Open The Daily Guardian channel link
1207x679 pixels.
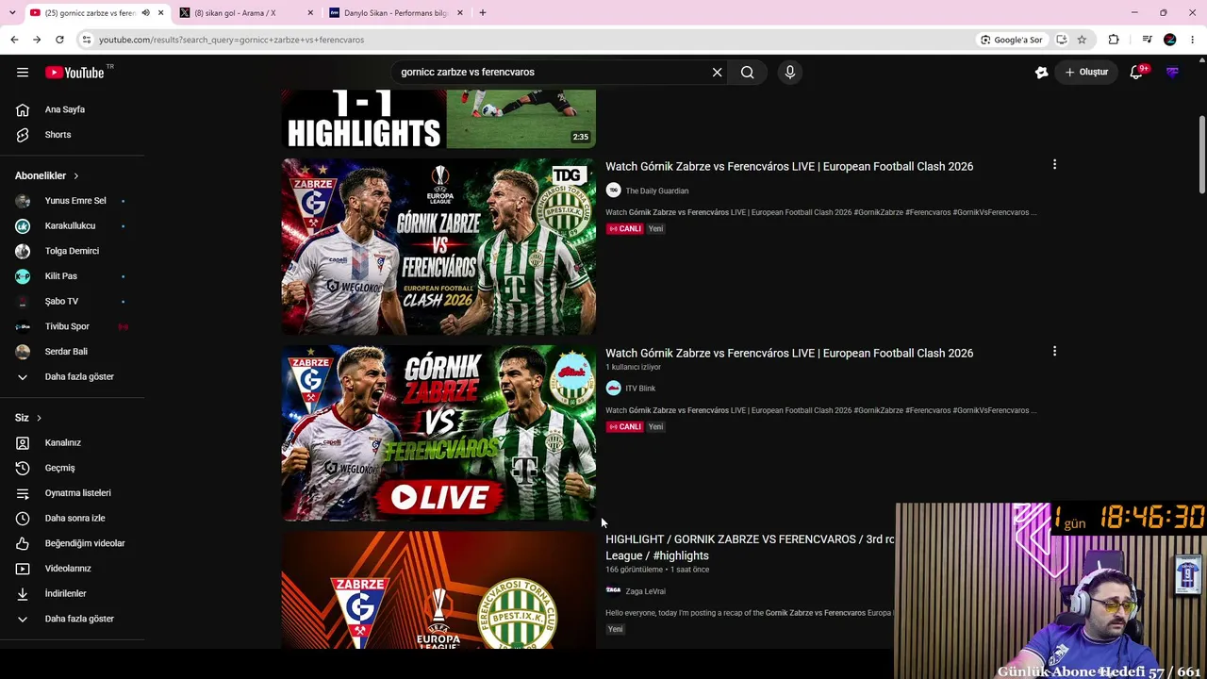point(656,190)
